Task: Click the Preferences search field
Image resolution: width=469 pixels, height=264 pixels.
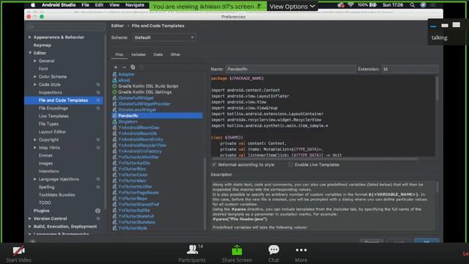Action: (x=66, y=27)
